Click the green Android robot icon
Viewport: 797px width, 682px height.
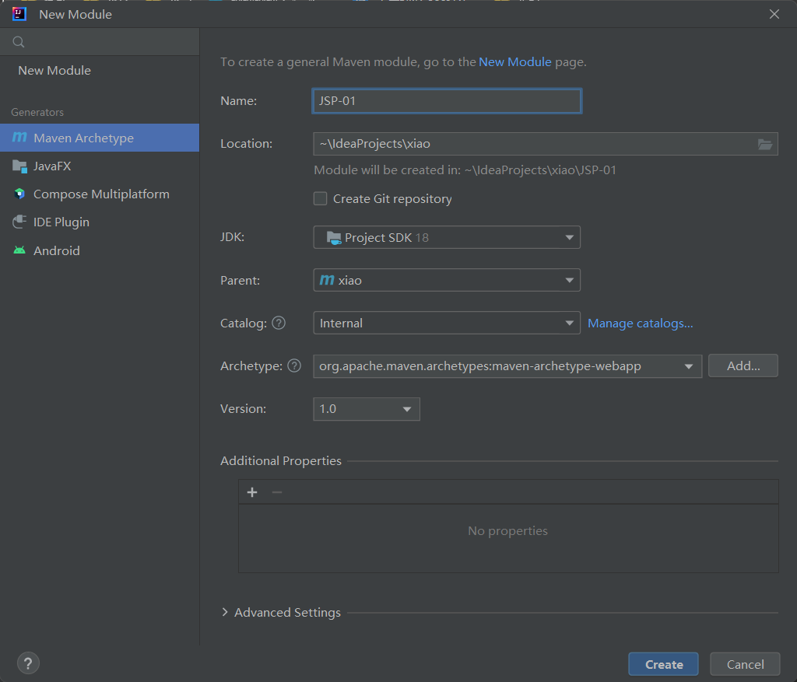pyautogui.click(x=19, y=250)
